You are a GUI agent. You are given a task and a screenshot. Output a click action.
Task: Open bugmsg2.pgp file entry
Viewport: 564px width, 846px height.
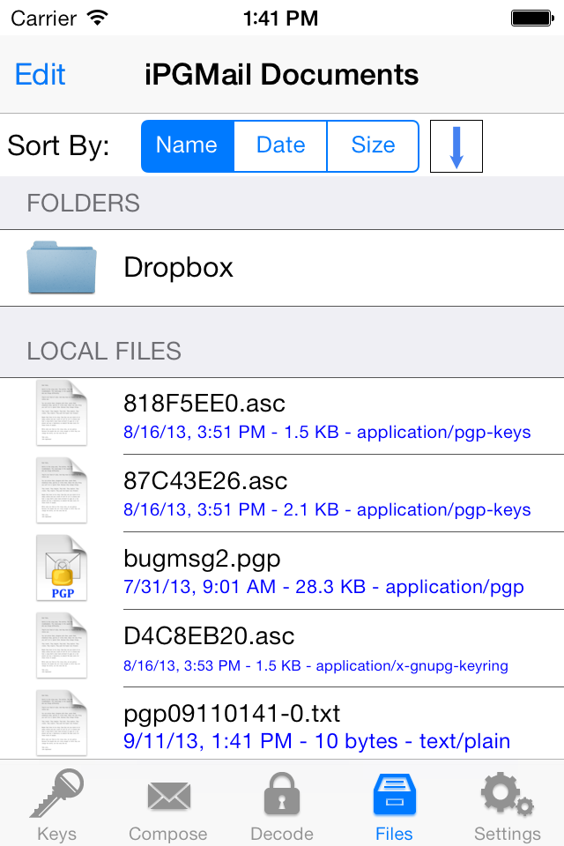pos(323,571)
